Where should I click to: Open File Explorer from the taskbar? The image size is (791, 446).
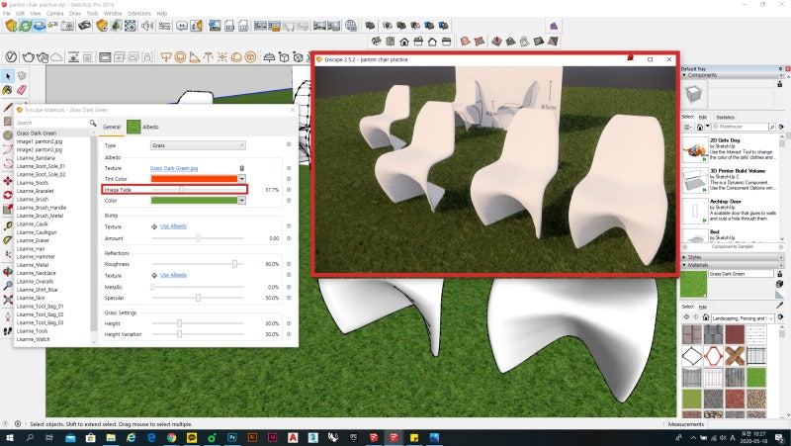click(111, 437)
